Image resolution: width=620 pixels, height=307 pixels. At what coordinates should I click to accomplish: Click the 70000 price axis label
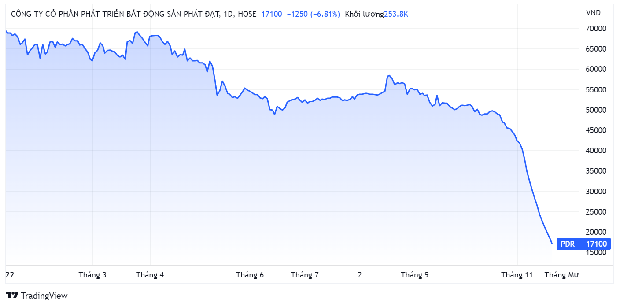point(596,29)
